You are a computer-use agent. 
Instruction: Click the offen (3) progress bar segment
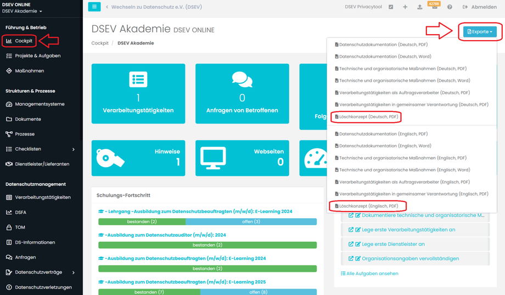pyautogui.click(x=251, y=221)
